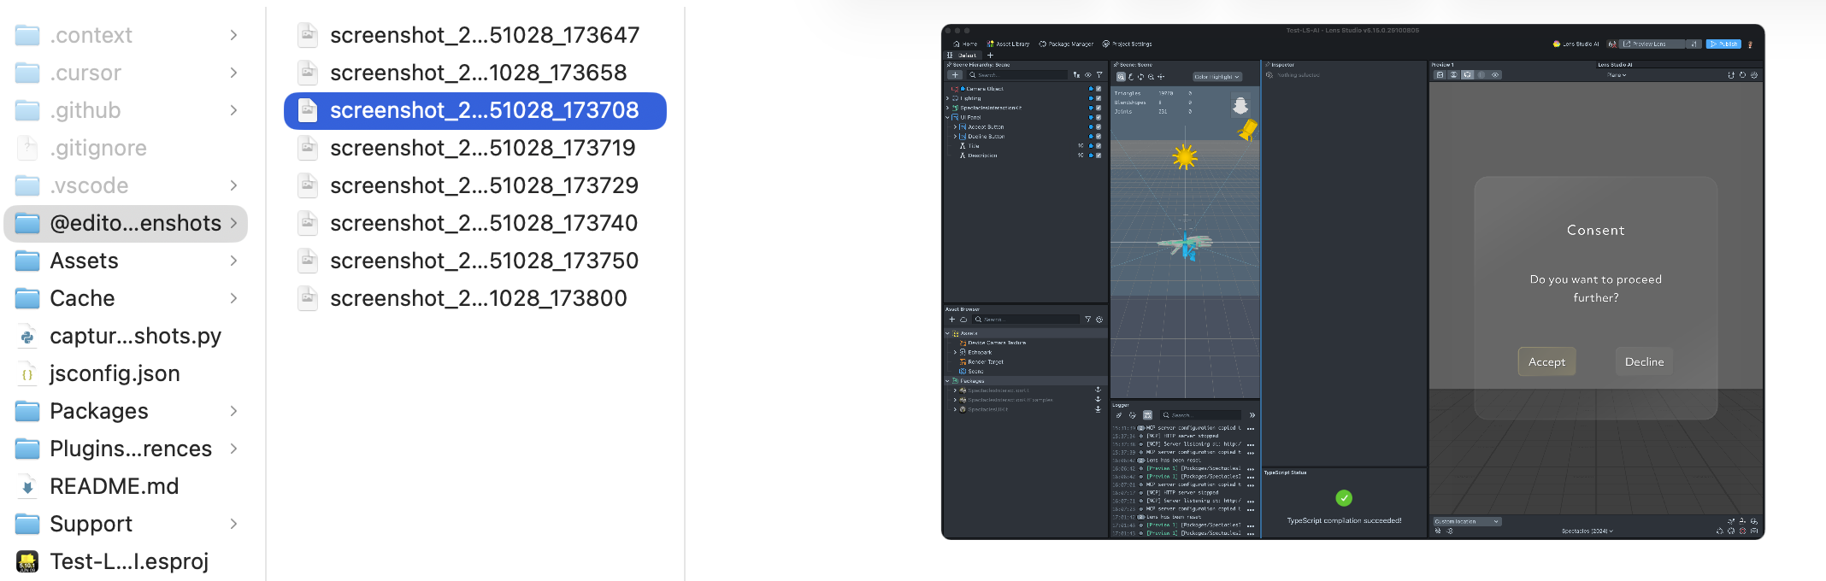Expand the Support folder chevron
This screenshot has height=581, width=1826.
tap(233, 524)
